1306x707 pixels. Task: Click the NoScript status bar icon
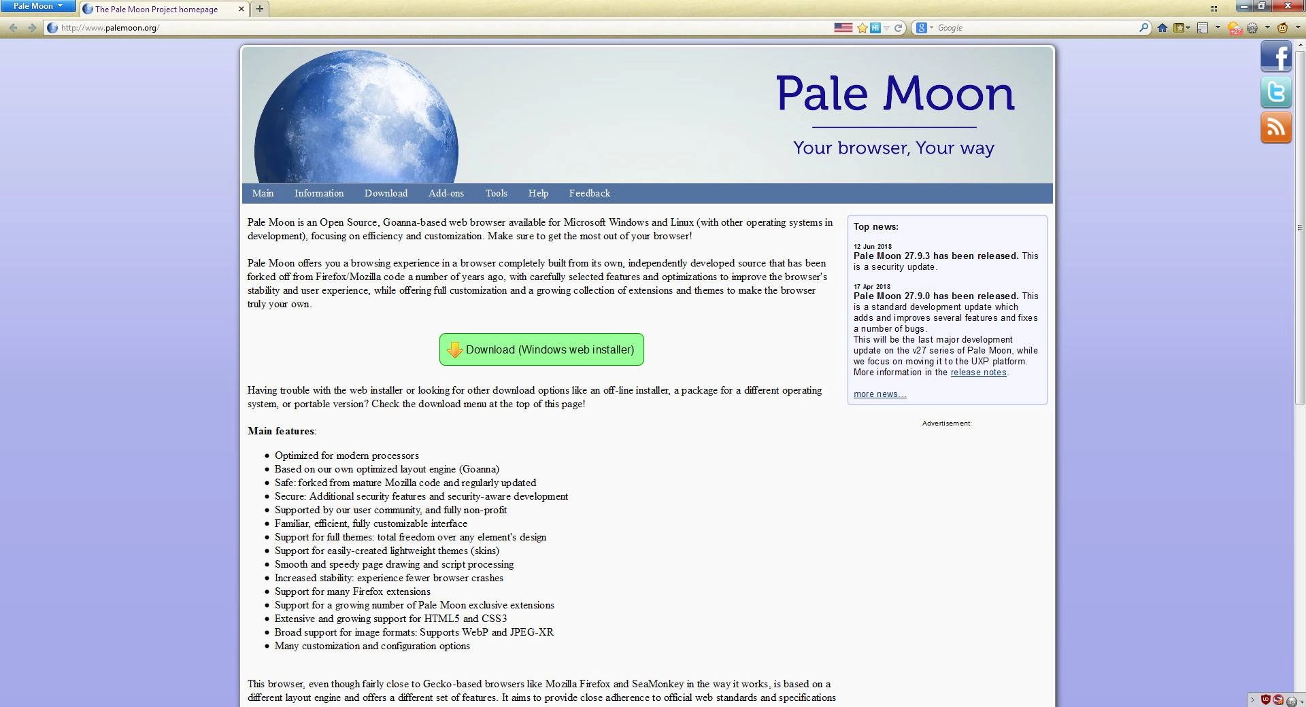pos(1278,700)
